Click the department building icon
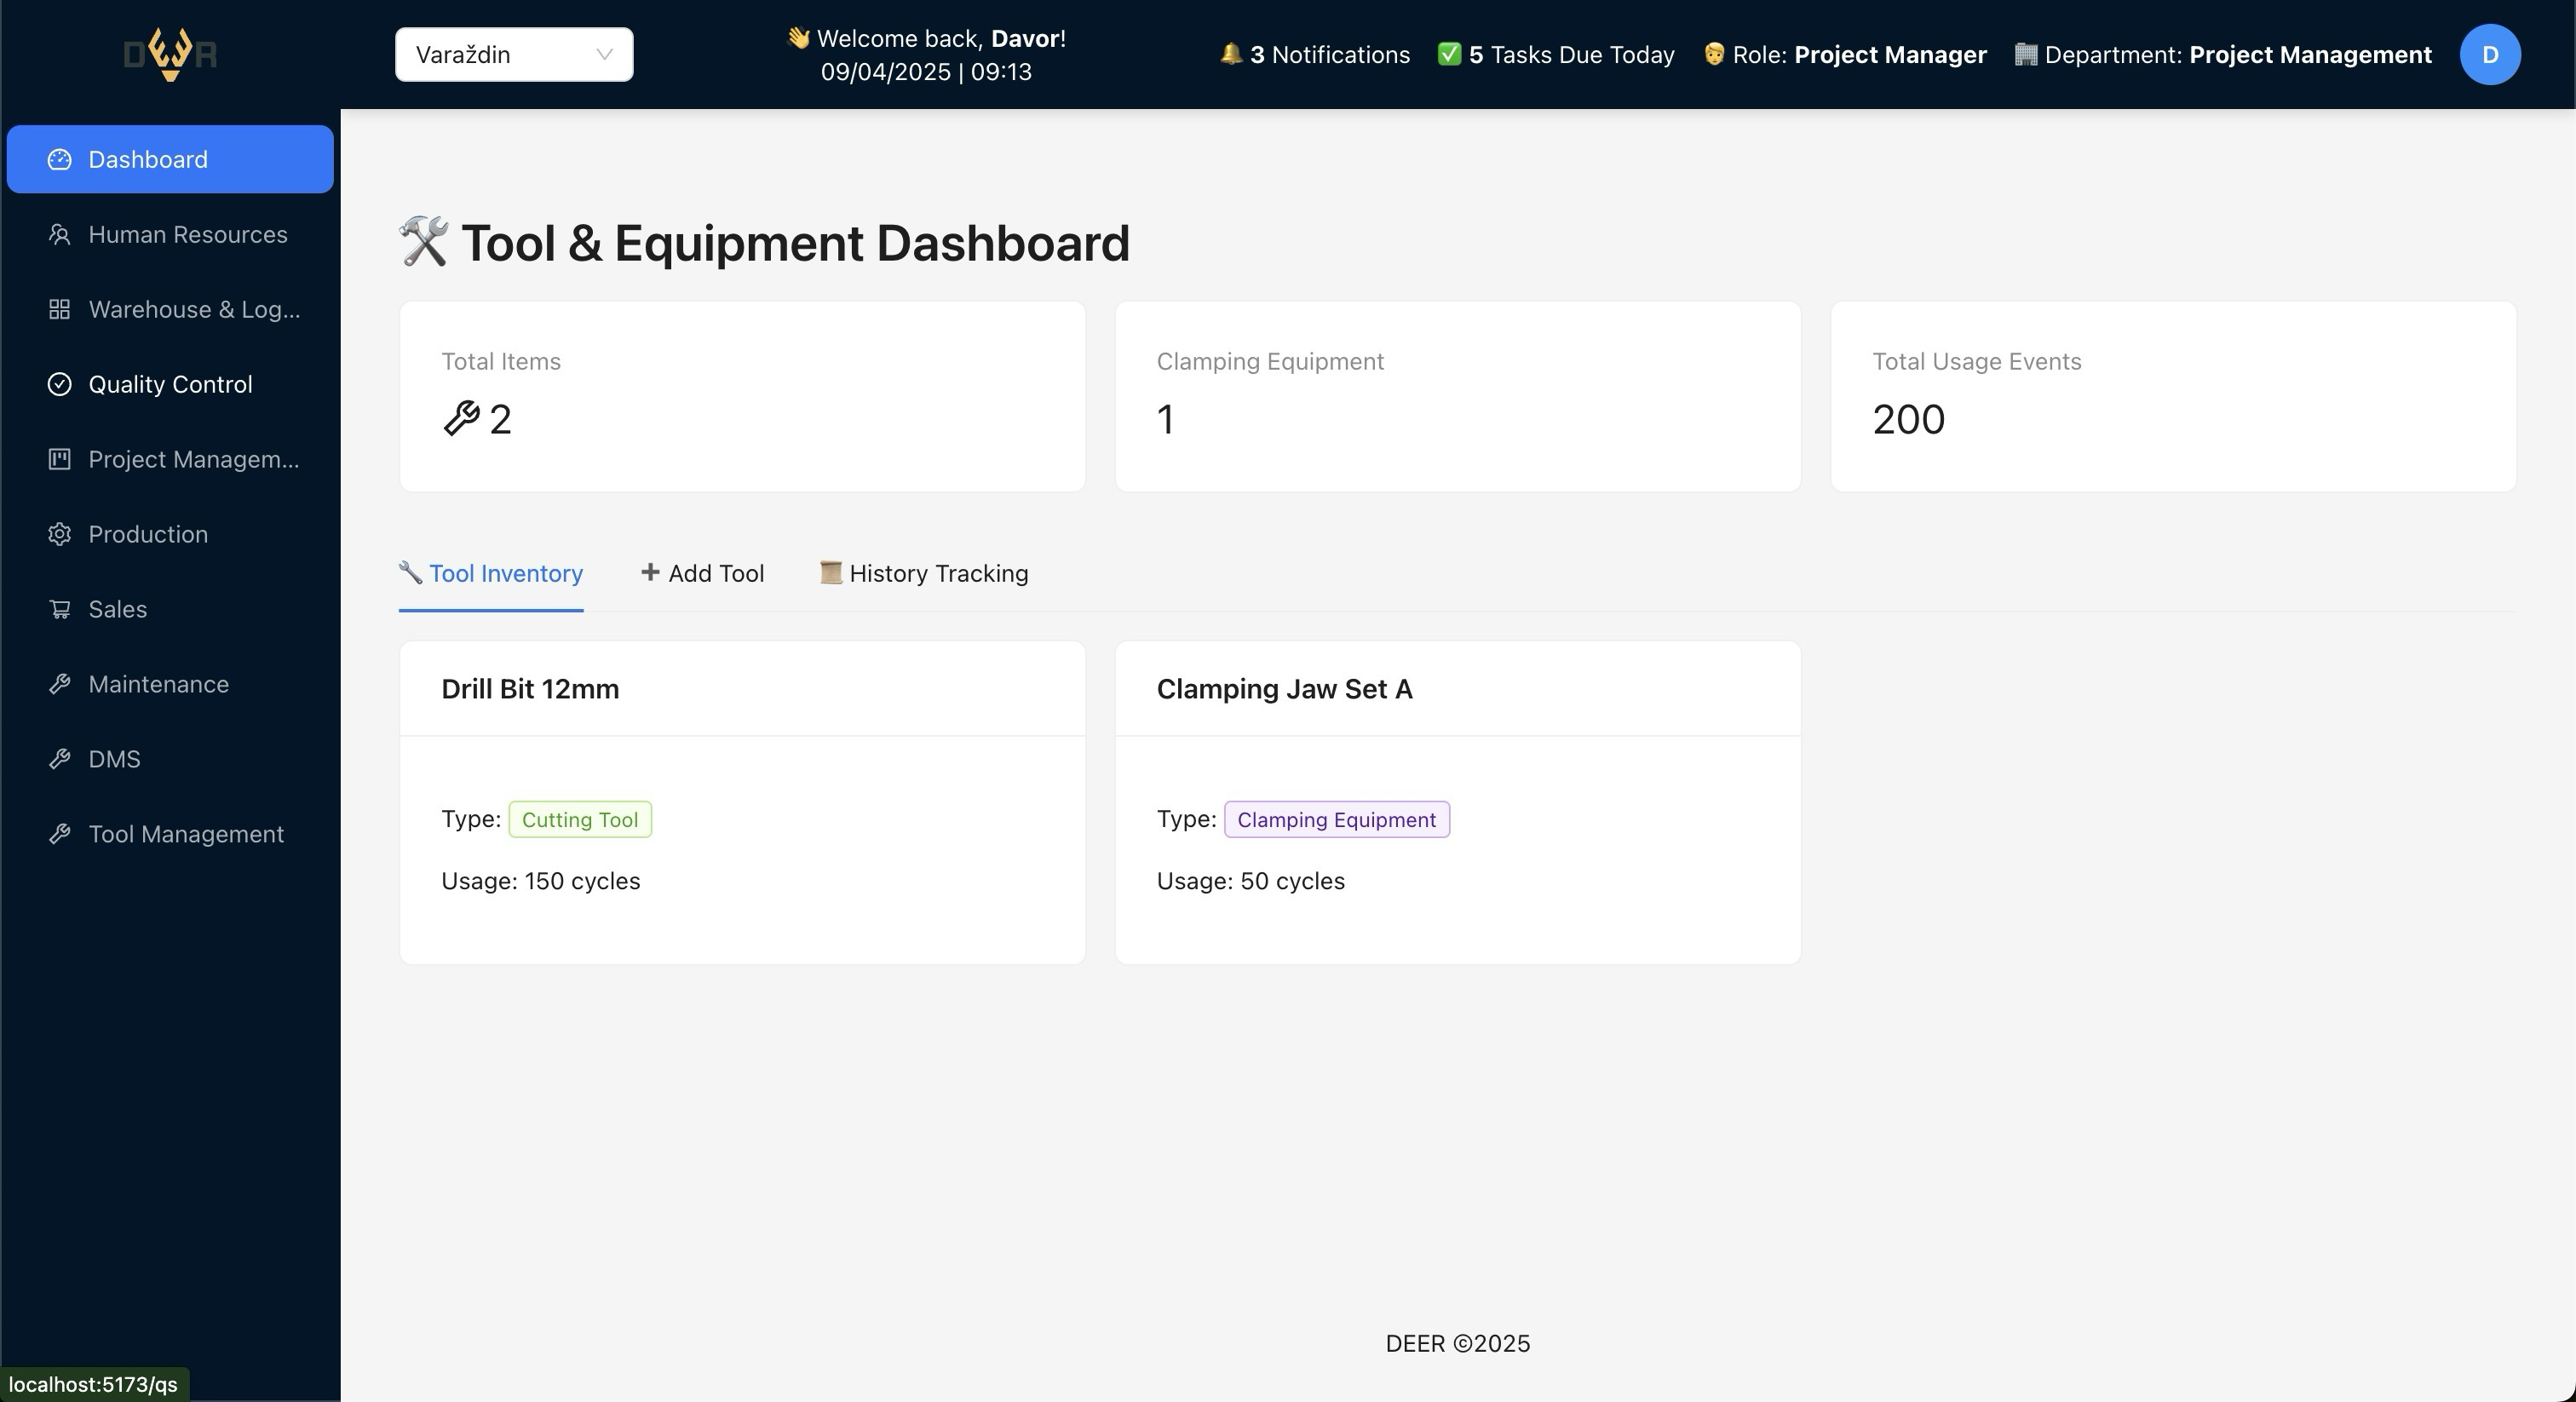Screen dimensions: 2576x1402 [2026, 54]
